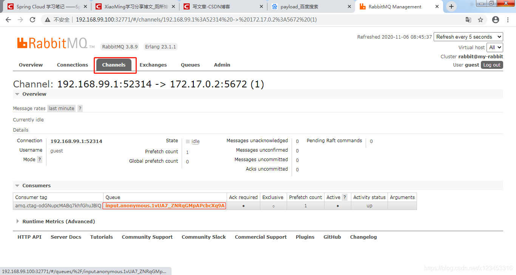Open the Admin tab
This screenshot has height=275, width=516.
pos(222,65)
